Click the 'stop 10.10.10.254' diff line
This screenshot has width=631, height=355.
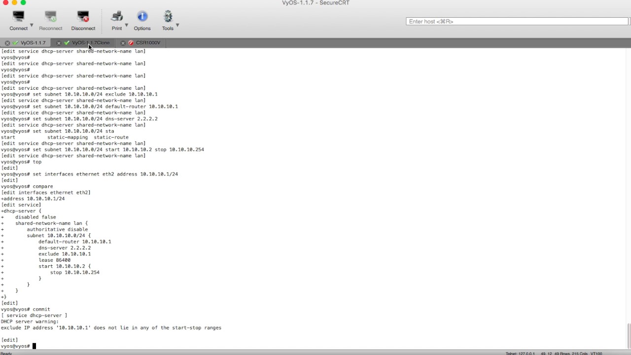(x=74, y=272)
